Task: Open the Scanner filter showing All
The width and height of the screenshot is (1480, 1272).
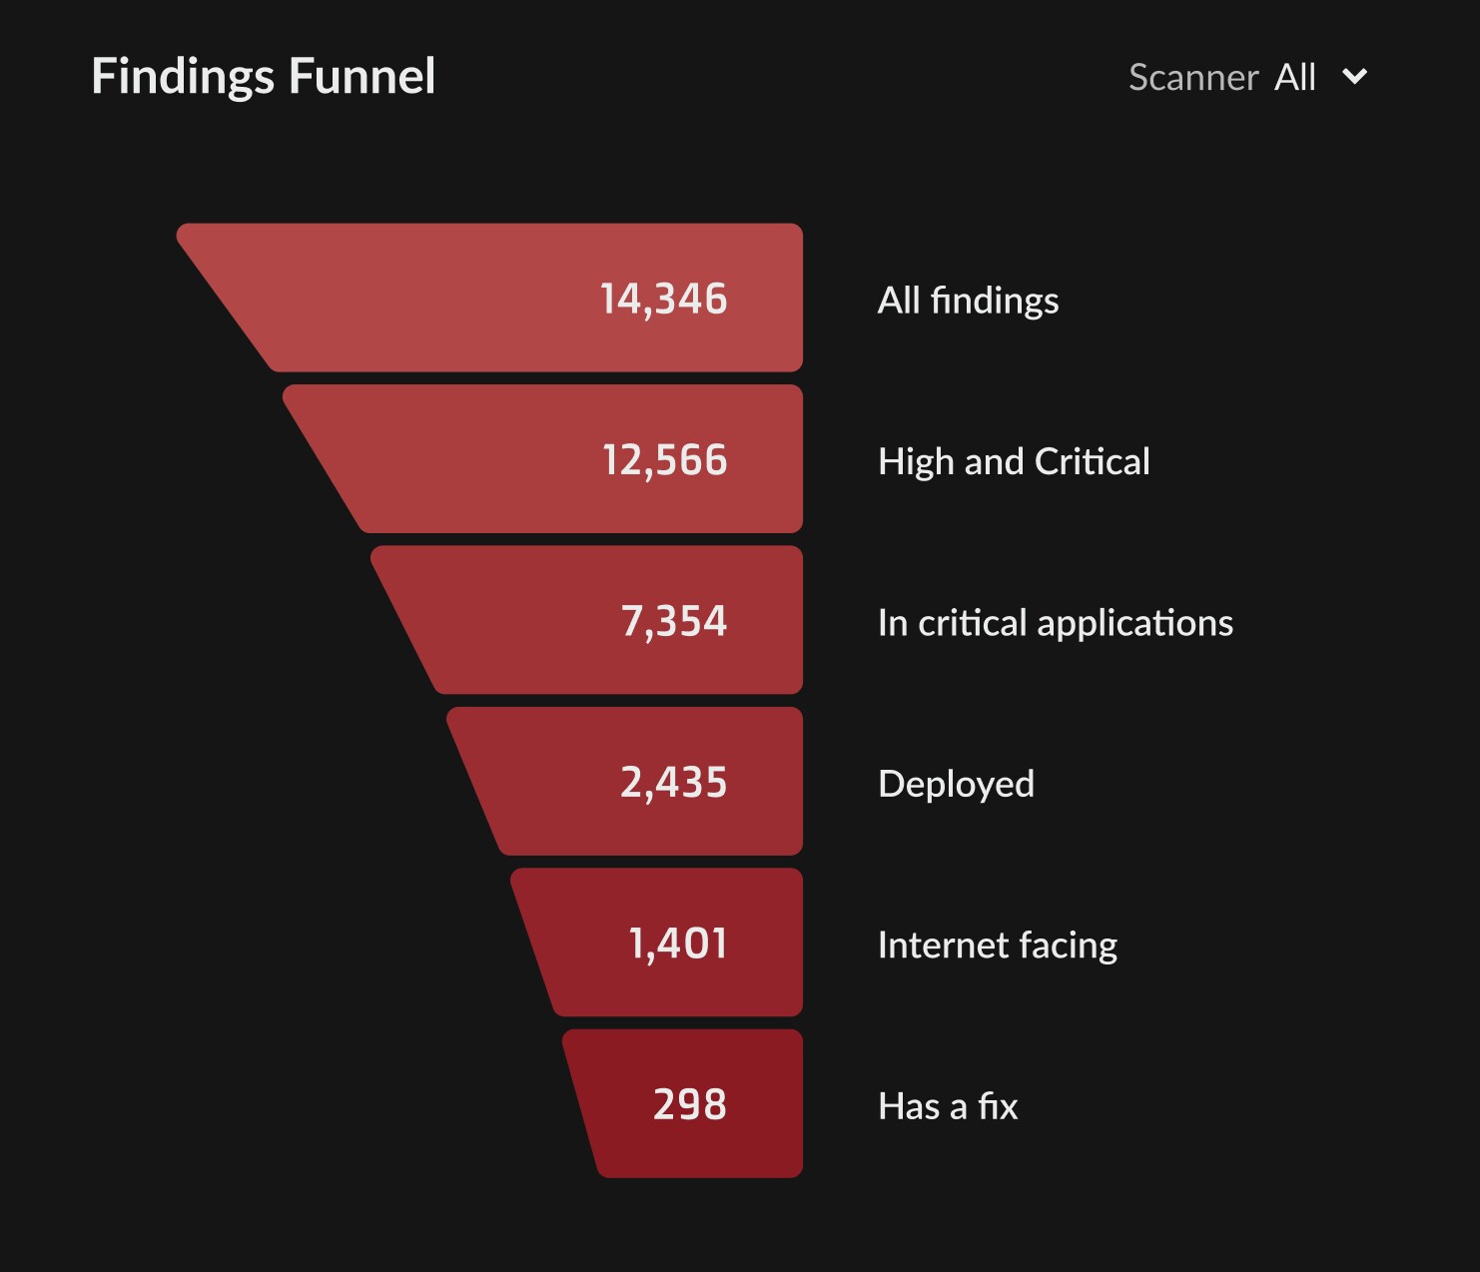Action: (x=1295, y=77)
